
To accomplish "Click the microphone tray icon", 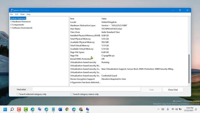I will tap(168, 109).
